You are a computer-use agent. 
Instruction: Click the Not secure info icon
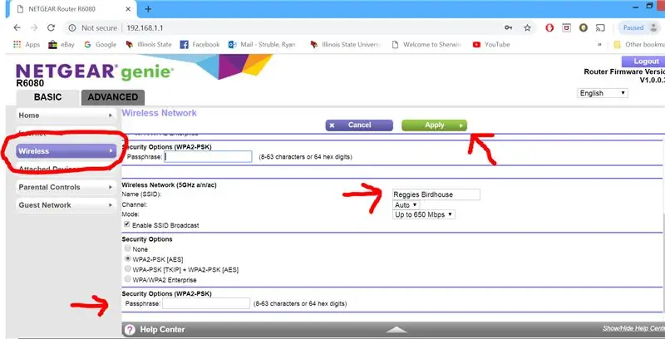(x=72, y=28)
